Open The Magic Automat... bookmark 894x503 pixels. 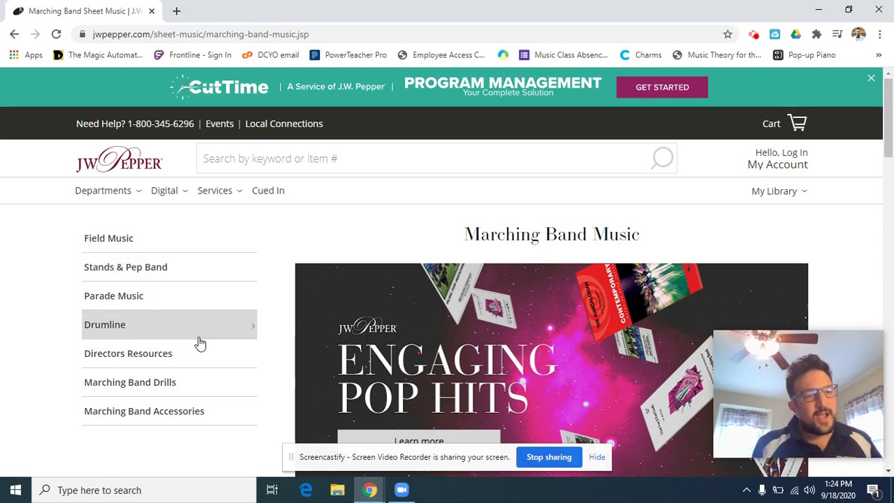coord(98,54)
